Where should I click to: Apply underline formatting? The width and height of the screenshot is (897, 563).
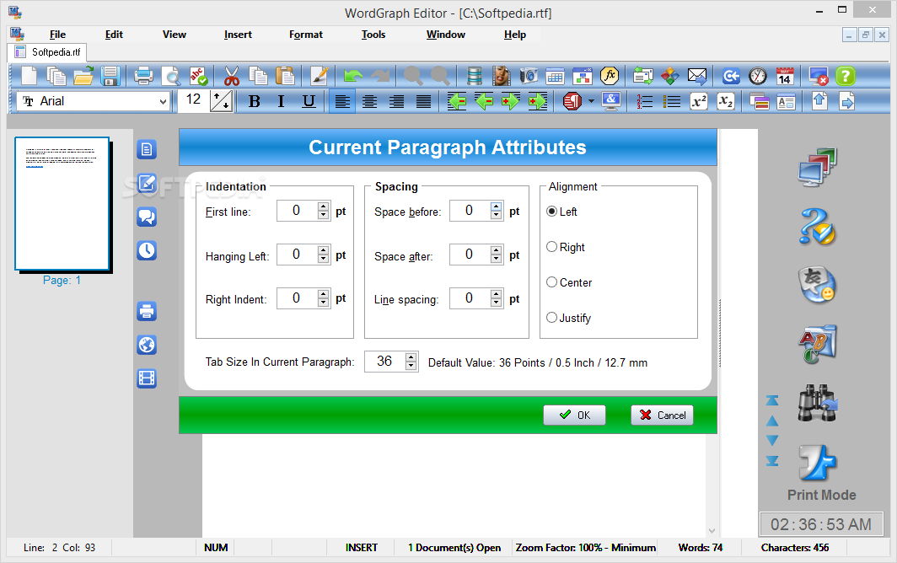click(x=309, y=102)
